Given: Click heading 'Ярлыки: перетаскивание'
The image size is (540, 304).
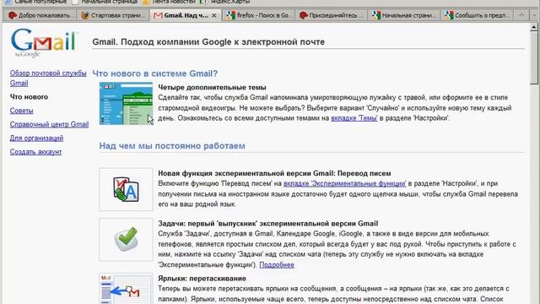Looking at the screenshot, I should point(202,279).
